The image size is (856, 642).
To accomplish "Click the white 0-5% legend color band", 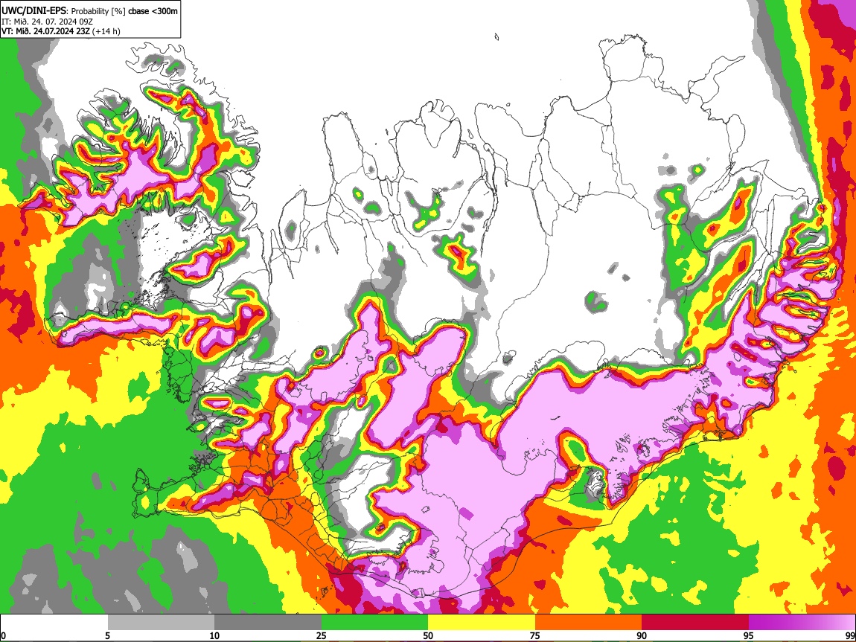I will click(x=54, y=623).
